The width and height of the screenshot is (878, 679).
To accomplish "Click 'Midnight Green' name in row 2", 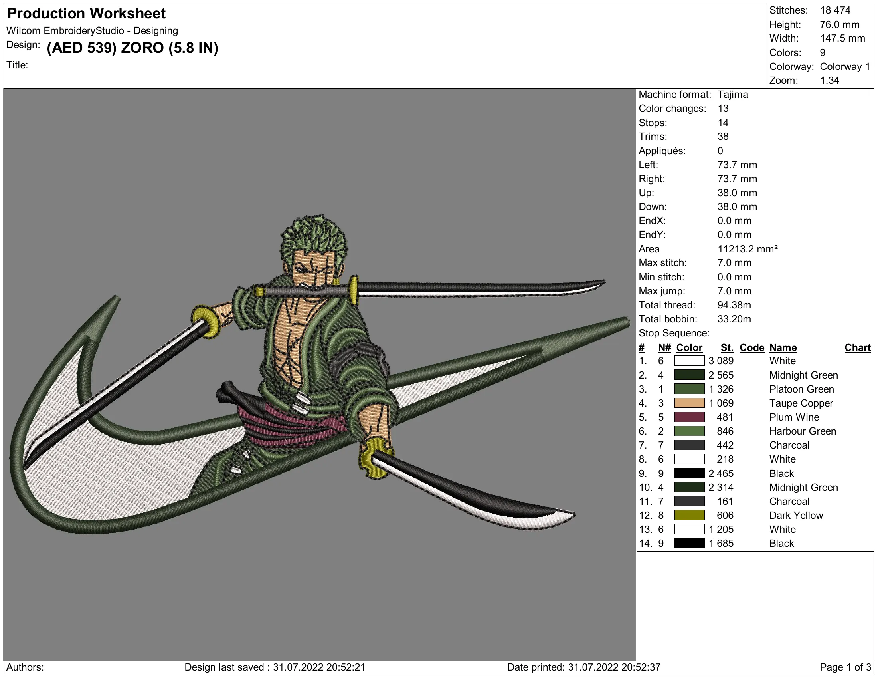I will (803, 375).
